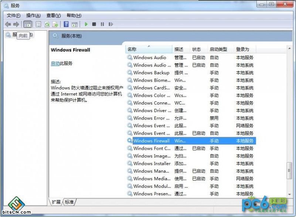The width and height of the screenshot is (296, 217).
Task: Toggle the show/hide console tree icon
Action: [x=28, y=24]
